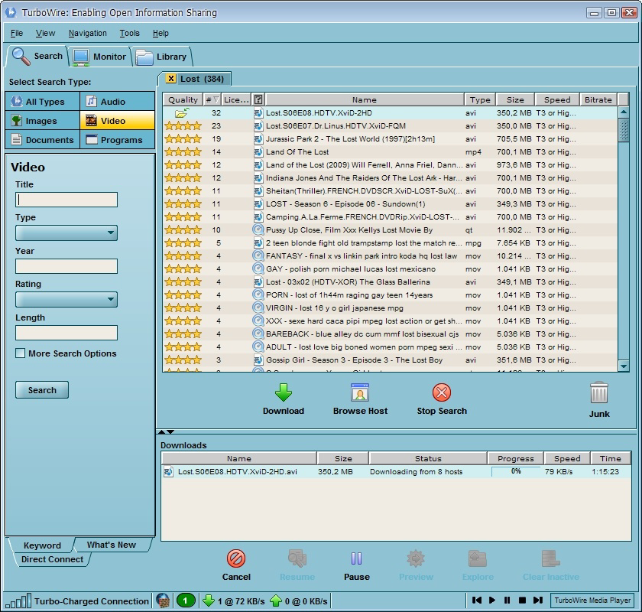Click the disabled Resume icon
642x612 pixels.
click(x=297, y=558)
